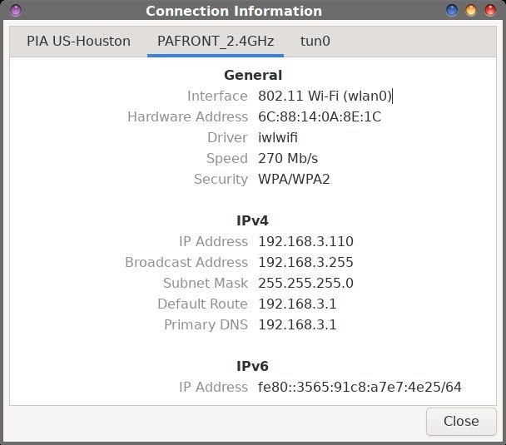Select the IPv4 address 192.168.3.110
The width and height of the screenshot is (506, 445).
[x=305, y=241]
